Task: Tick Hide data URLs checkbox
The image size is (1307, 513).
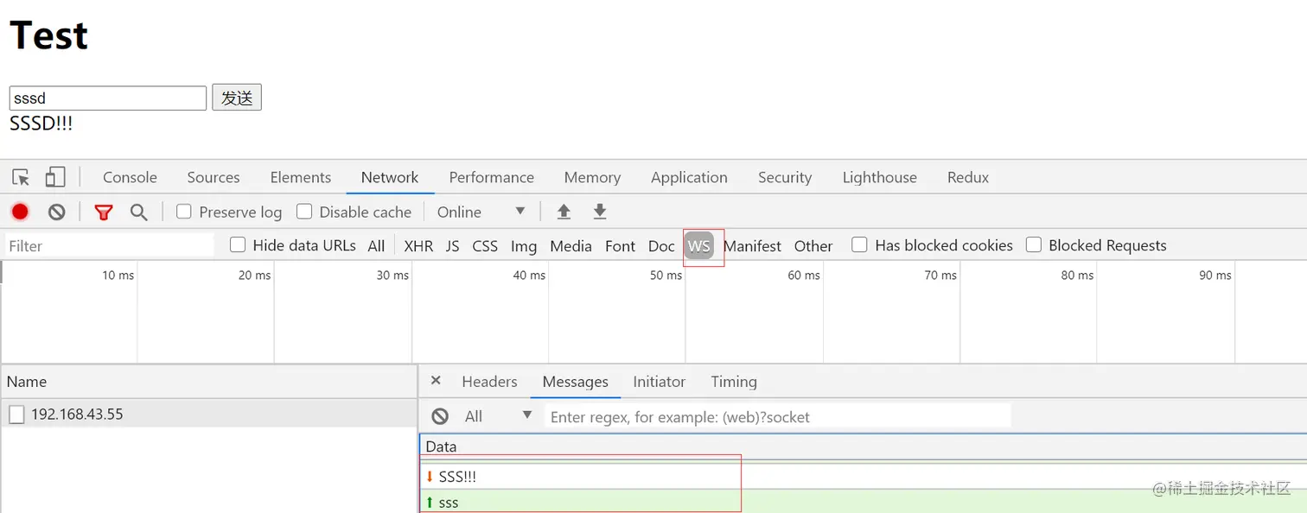Action: point(238,245)
